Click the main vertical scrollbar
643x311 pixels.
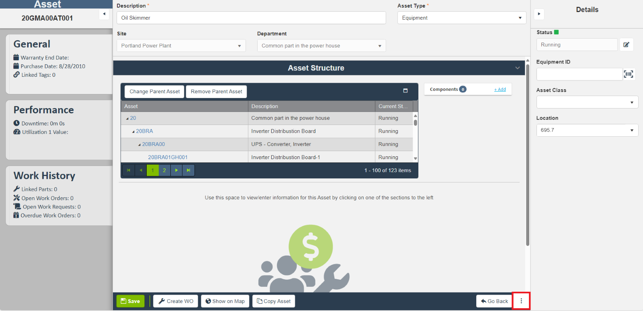point(527,153)
